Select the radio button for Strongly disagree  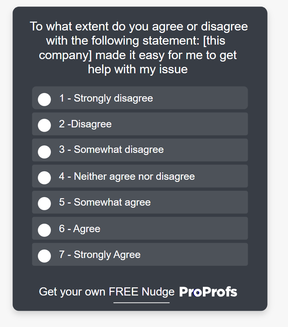44,99
